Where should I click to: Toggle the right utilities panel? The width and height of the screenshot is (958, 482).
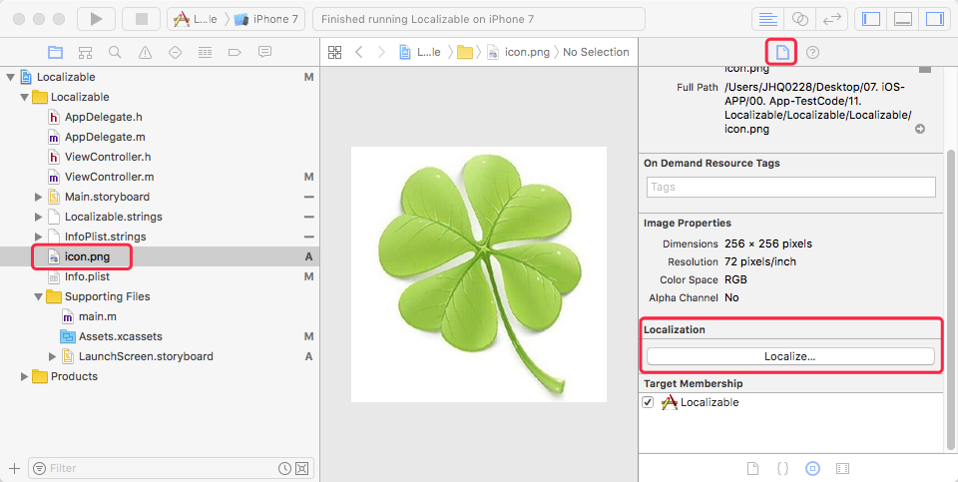(x=934, y=19)
